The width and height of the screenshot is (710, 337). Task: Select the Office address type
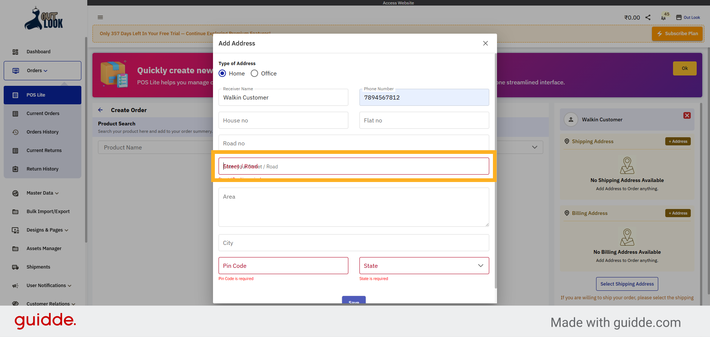[254, 73]
